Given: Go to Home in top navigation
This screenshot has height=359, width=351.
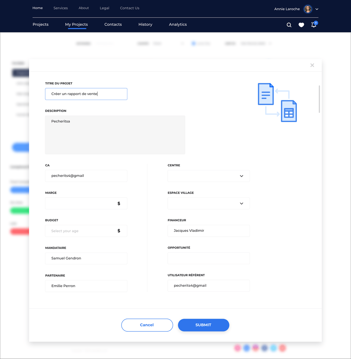Looking at the screenshot, I should coord(37,8).
